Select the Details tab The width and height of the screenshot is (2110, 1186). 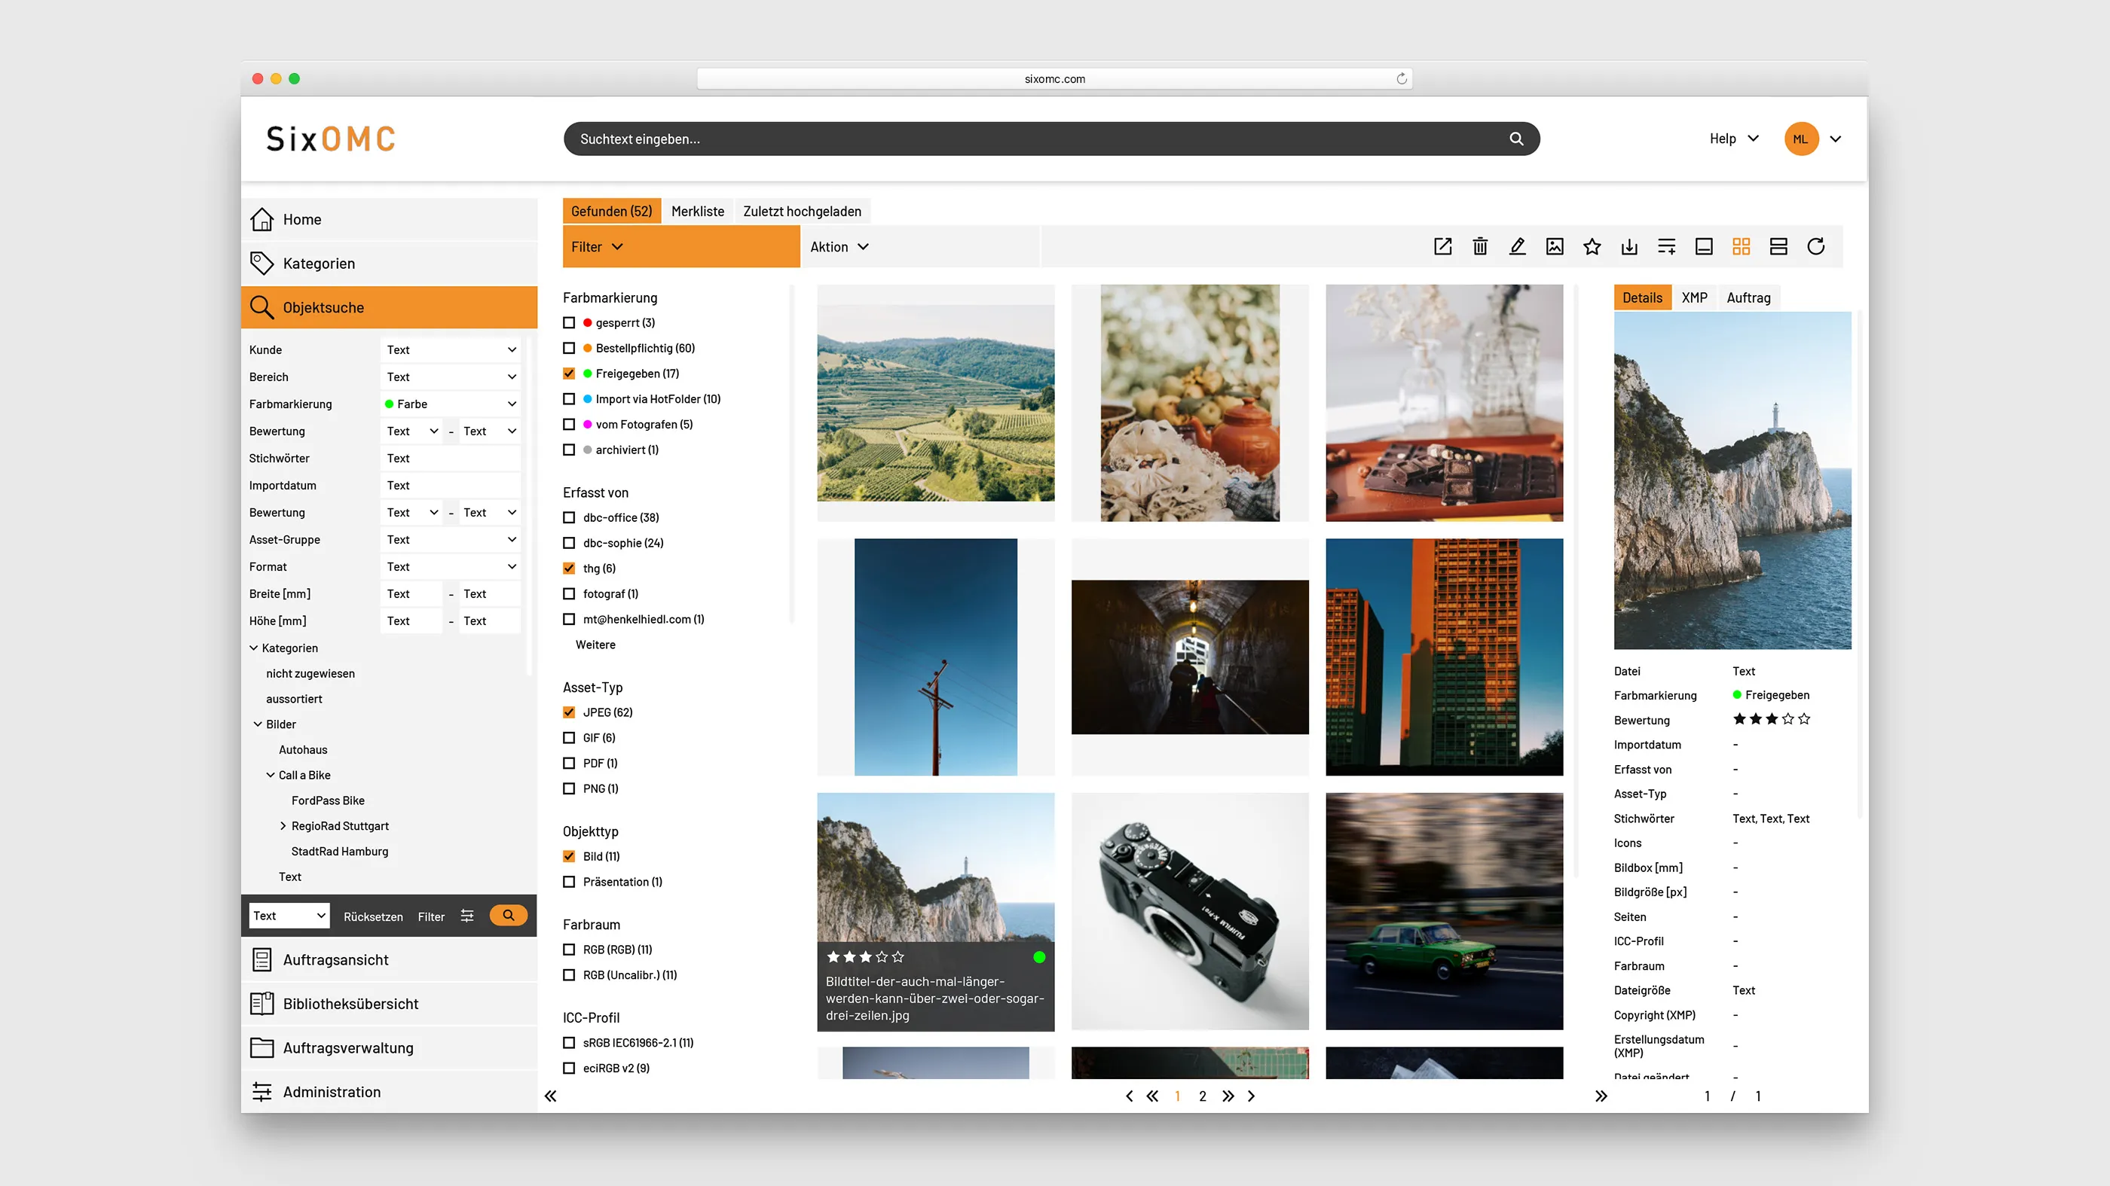point(1642,298)
